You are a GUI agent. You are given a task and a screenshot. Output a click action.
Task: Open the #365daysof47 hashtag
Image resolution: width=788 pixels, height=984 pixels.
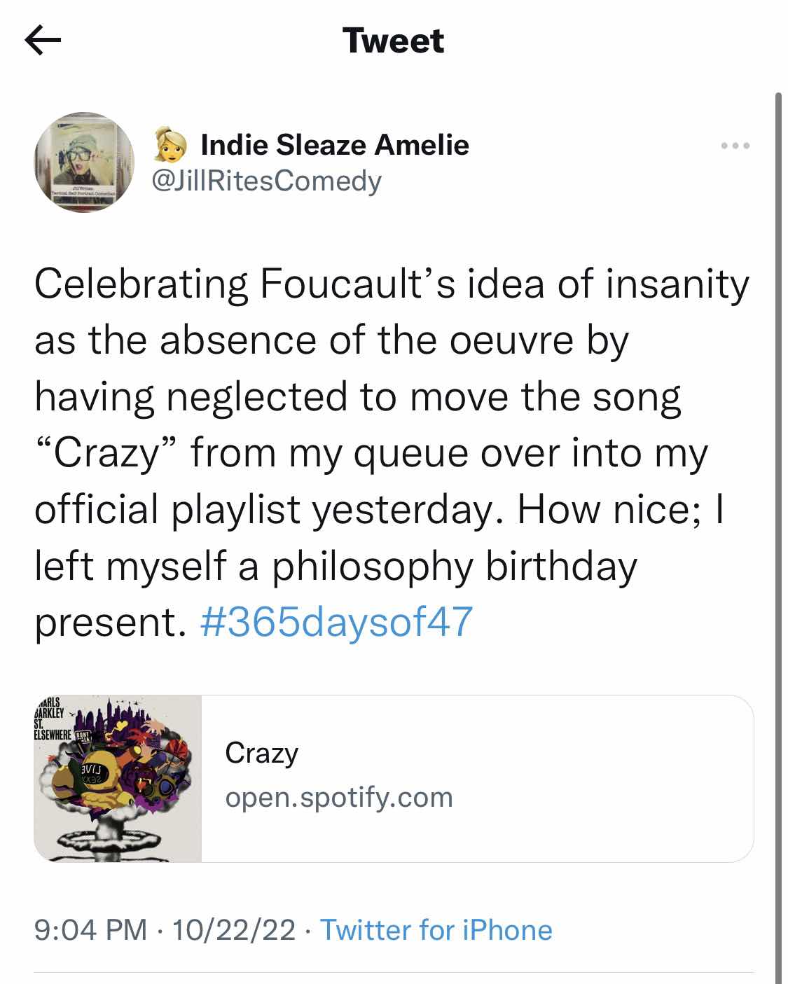336,622
